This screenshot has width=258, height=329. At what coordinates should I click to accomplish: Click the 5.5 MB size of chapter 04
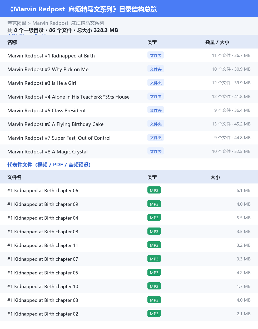tap(244, 218)
